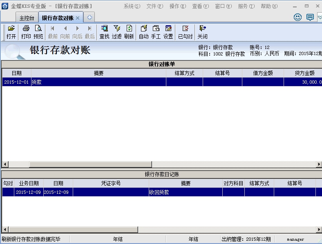Screen dimensions: 322x244
Task: Toggle 勾对 cell for 收回货款 entry
Action: (x=8, y=192)
